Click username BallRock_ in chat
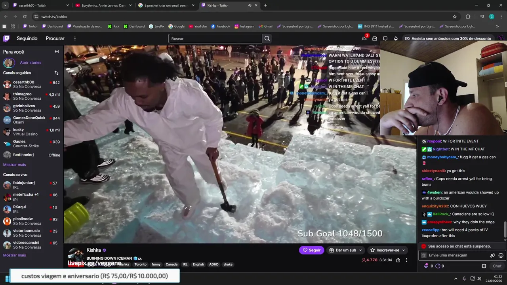507x285 pixels. coord(441,214)
